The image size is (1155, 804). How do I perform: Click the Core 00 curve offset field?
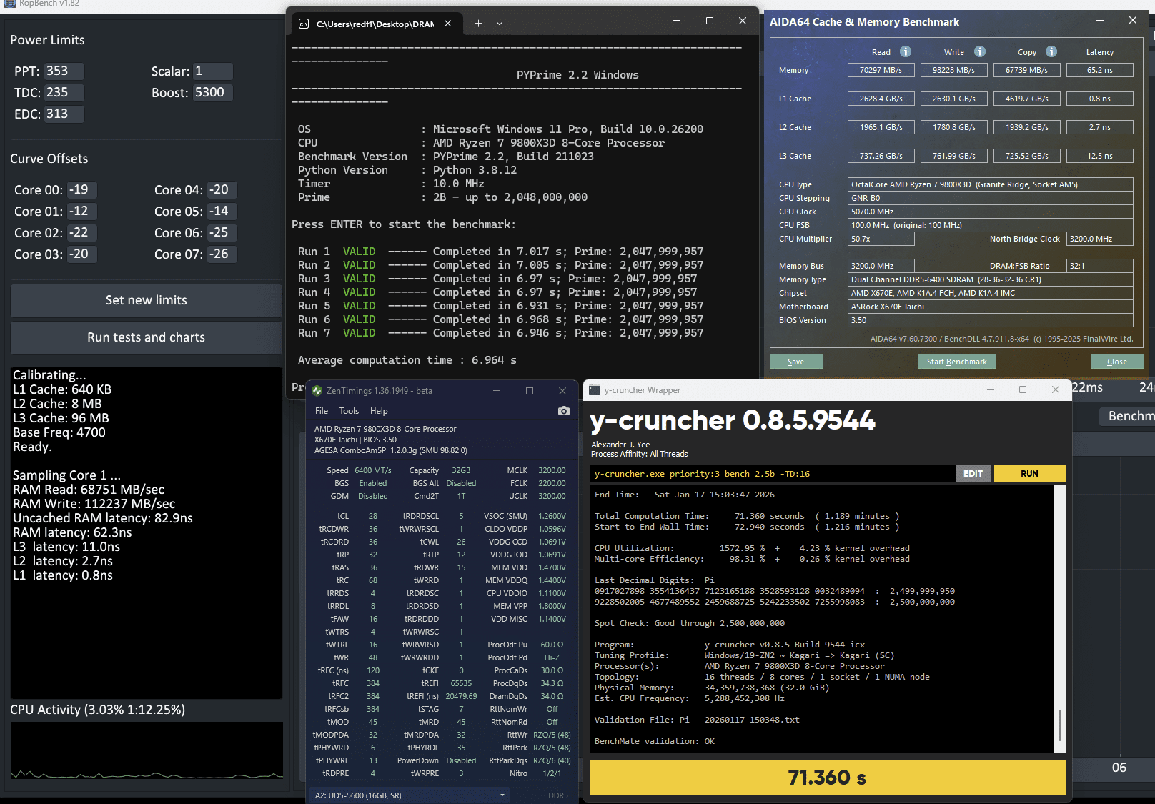[82, 190]
